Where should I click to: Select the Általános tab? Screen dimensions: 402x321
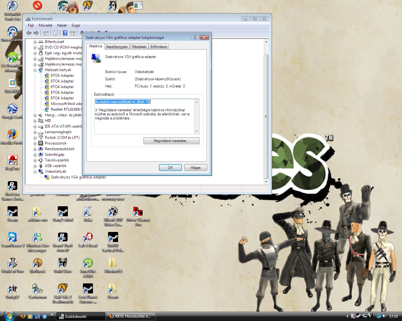95,46
